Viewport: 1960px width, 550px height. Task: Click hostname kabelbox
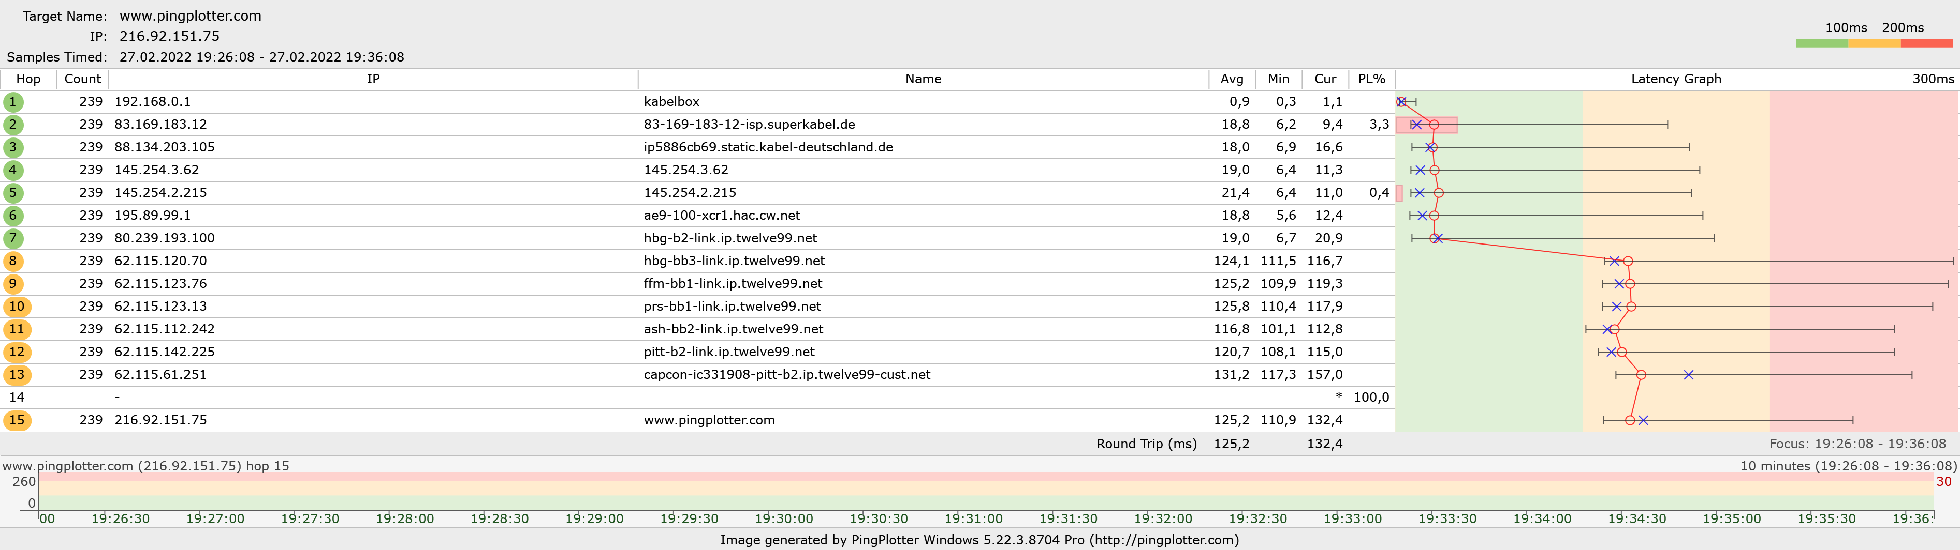[x=671, y=102]
